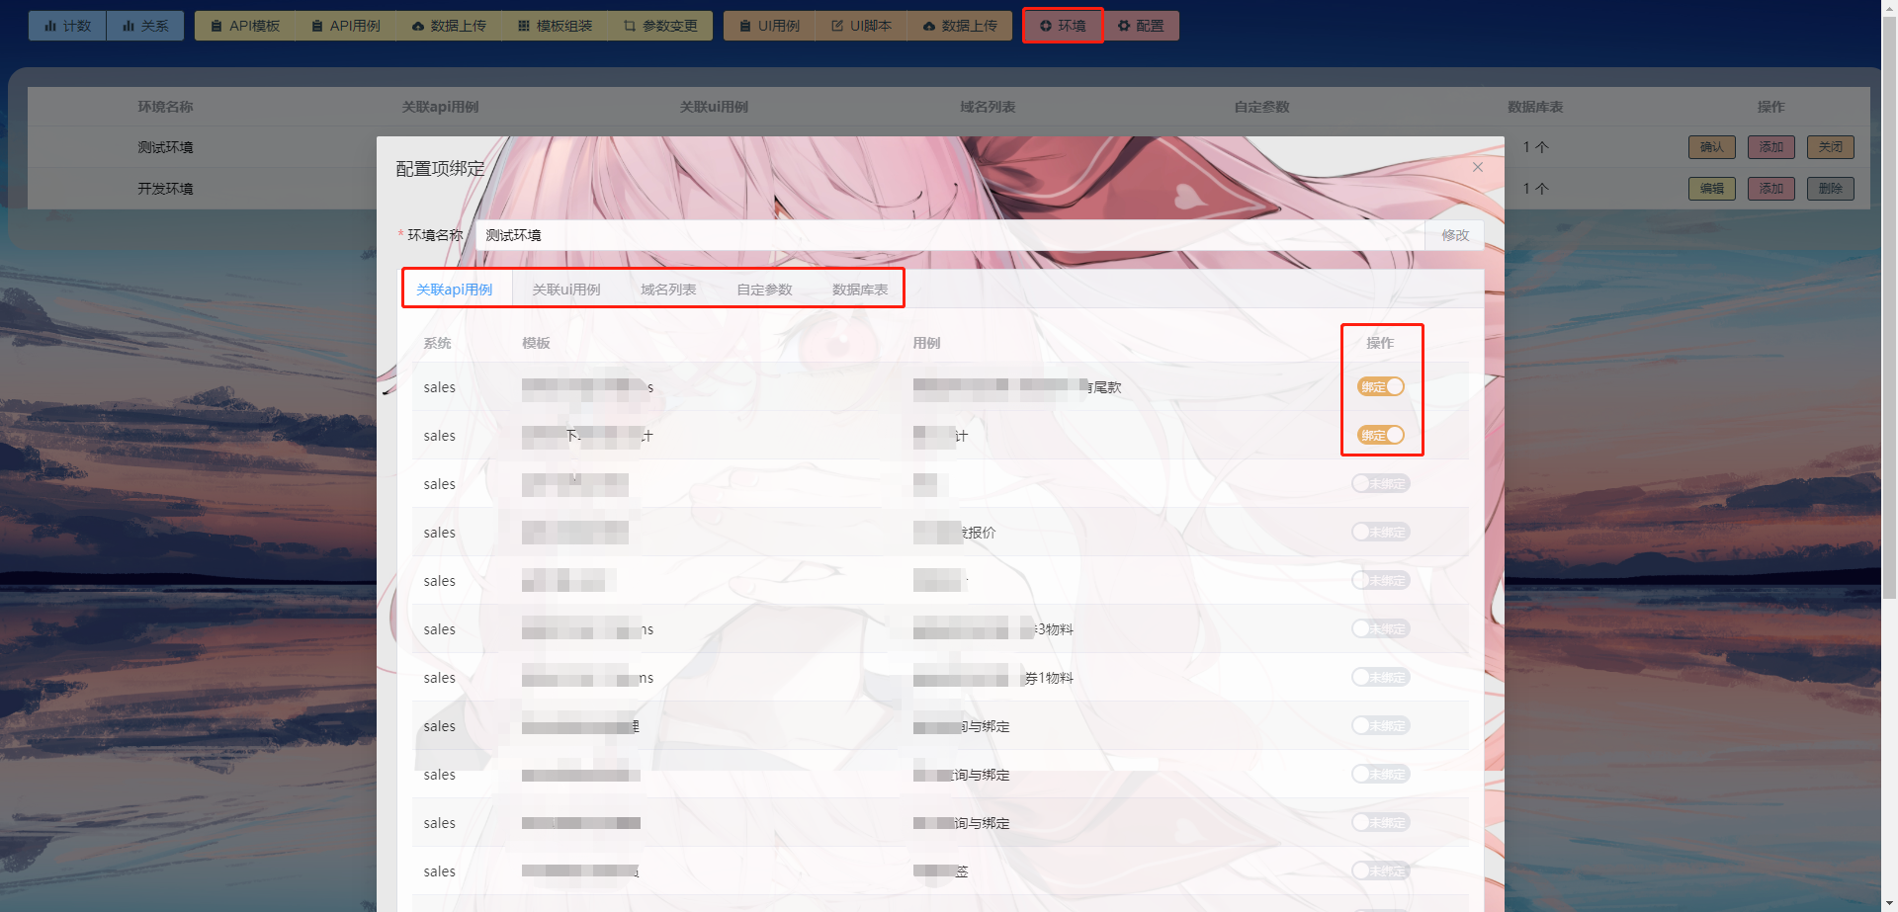
Task: Focus the 环境名称 input field
Action: click(x=949, y=235)
